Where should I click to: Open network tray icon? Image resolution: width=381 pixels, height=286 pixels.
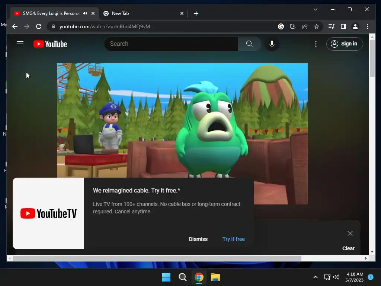coord(327,277)
